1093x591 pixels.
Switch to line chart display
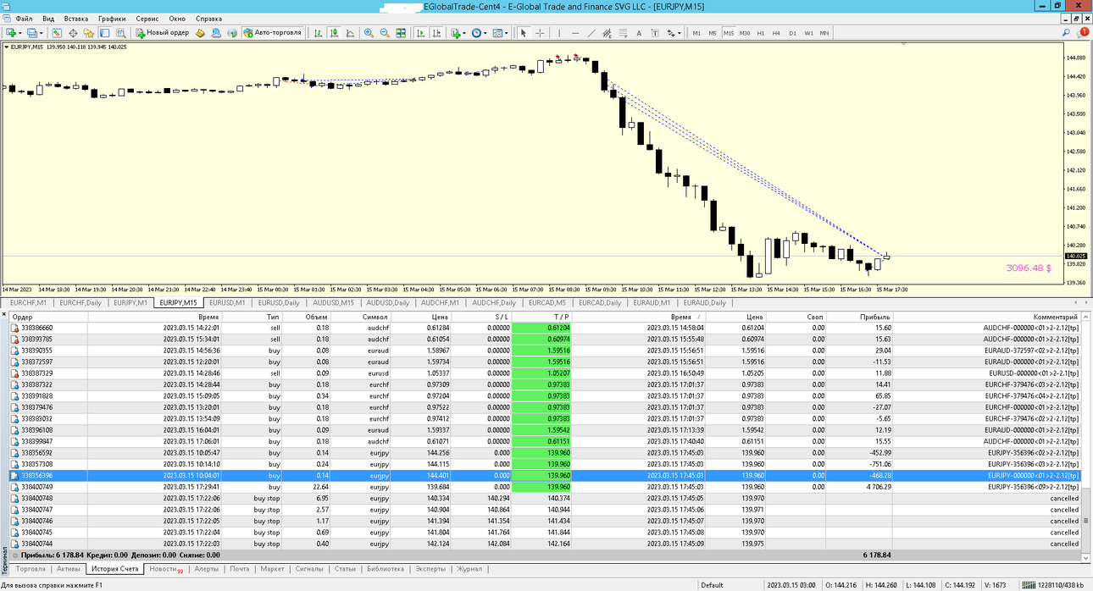tap(350, 33)
